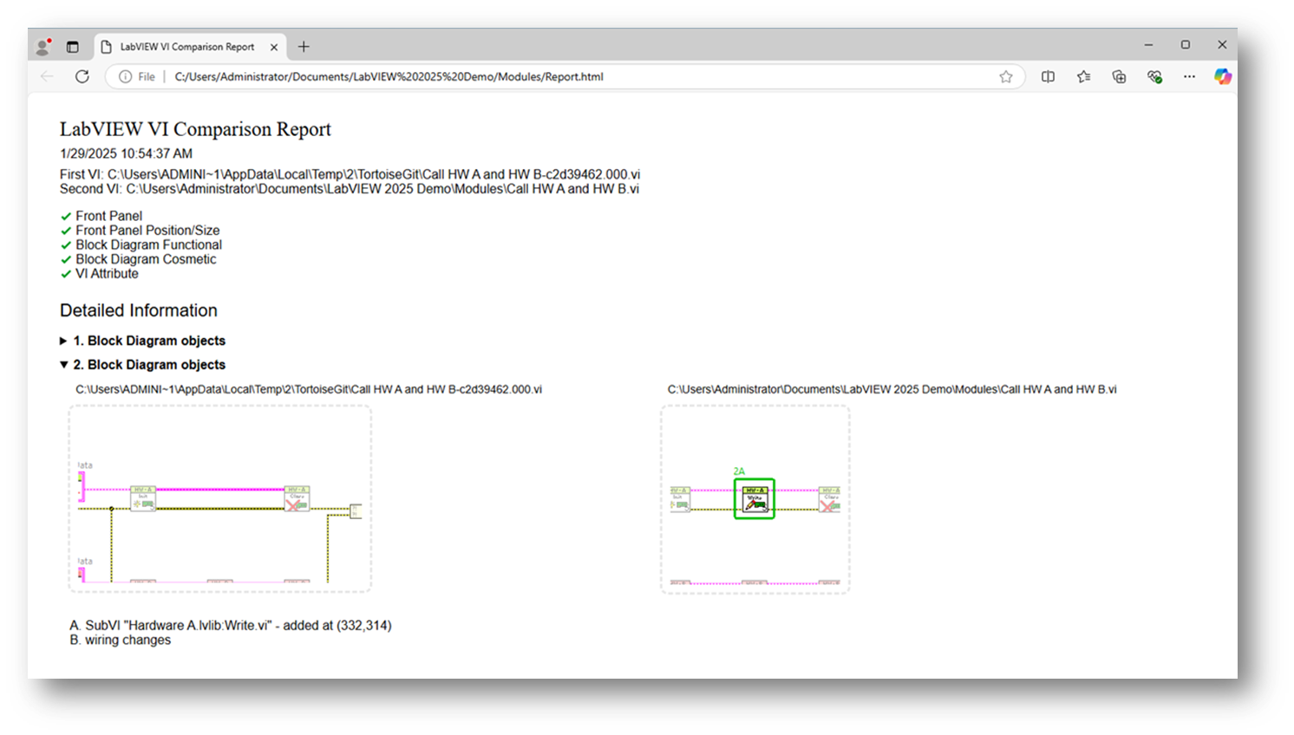1294x735 pixels.
Task: Enable split screen view
Action: (x=1048, y=76)
